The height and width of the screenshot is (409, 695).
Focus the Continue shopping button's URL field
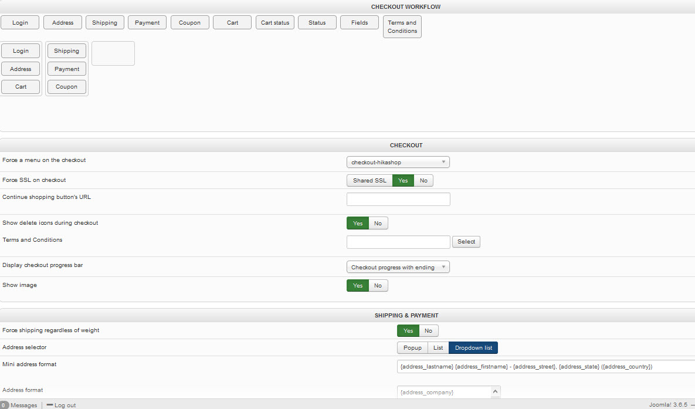point(398,199)
